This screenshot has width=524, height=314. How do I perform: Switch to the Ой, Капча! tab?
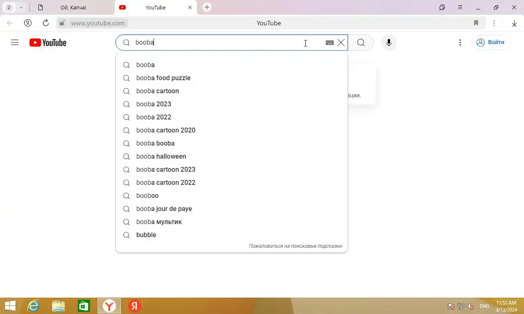pyautogui.click(x=73, y=7)
